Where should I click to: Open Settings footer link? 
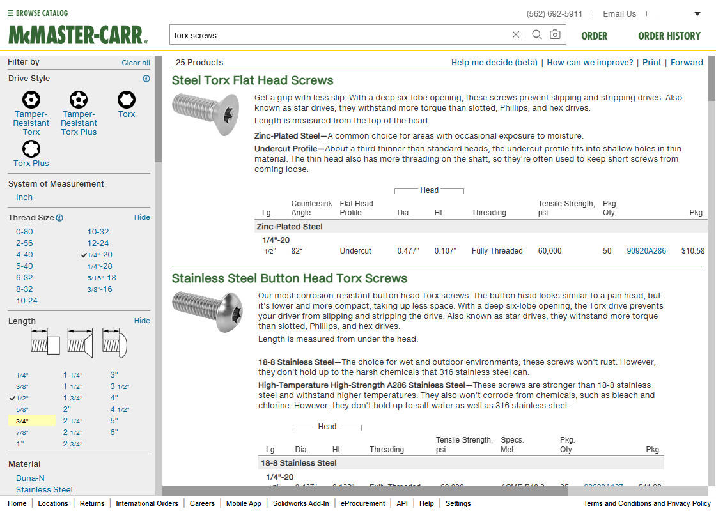[x=458, y=503]
